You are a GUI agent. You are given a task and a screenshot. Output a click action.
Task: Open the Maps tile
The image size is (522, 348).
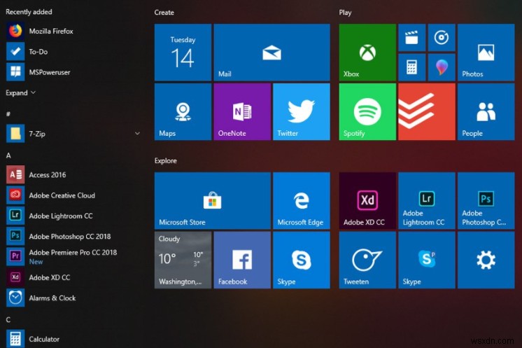coord(183,112)
